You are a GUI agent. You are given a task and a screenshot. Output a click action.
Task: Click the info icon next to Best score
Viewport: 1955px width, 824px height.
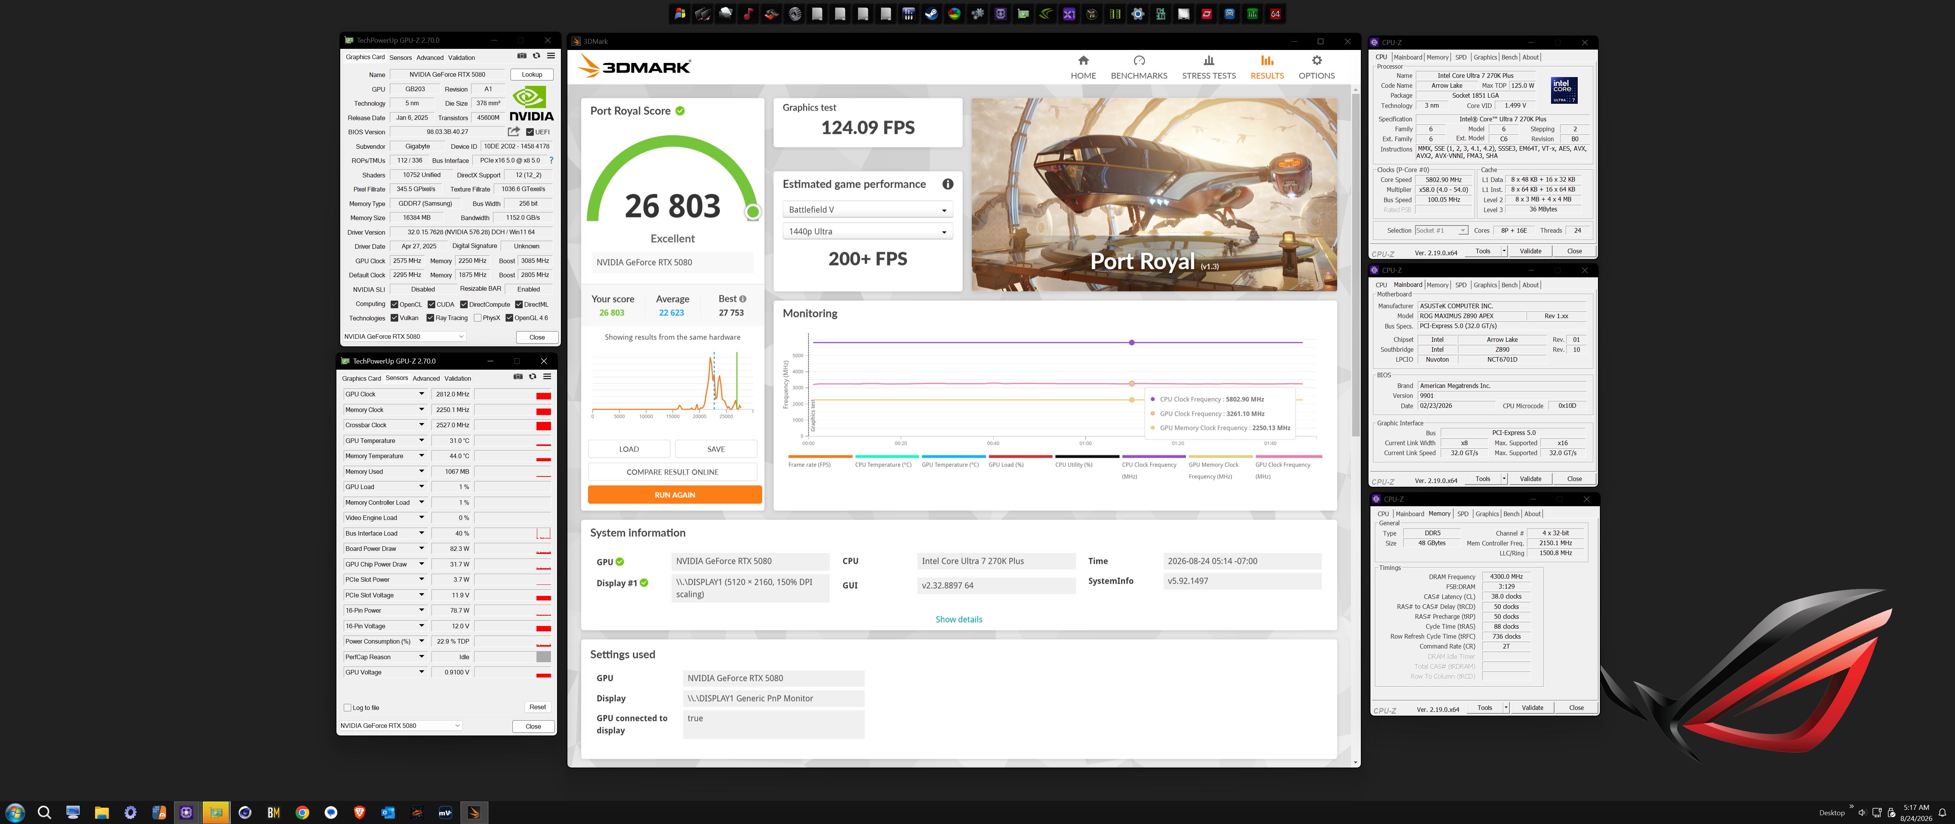pyautogui.click(x=742, y=299)
